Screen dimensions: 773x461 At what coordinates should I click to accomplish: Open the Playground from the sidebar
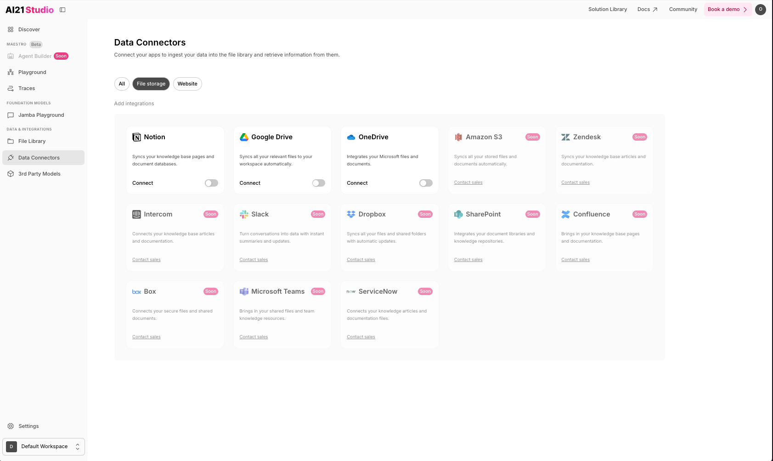click(x=32, y=72)
